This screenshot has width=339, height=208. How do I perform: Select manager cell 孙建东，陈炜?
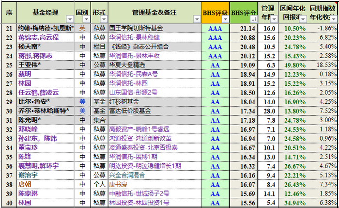(46, 139)
